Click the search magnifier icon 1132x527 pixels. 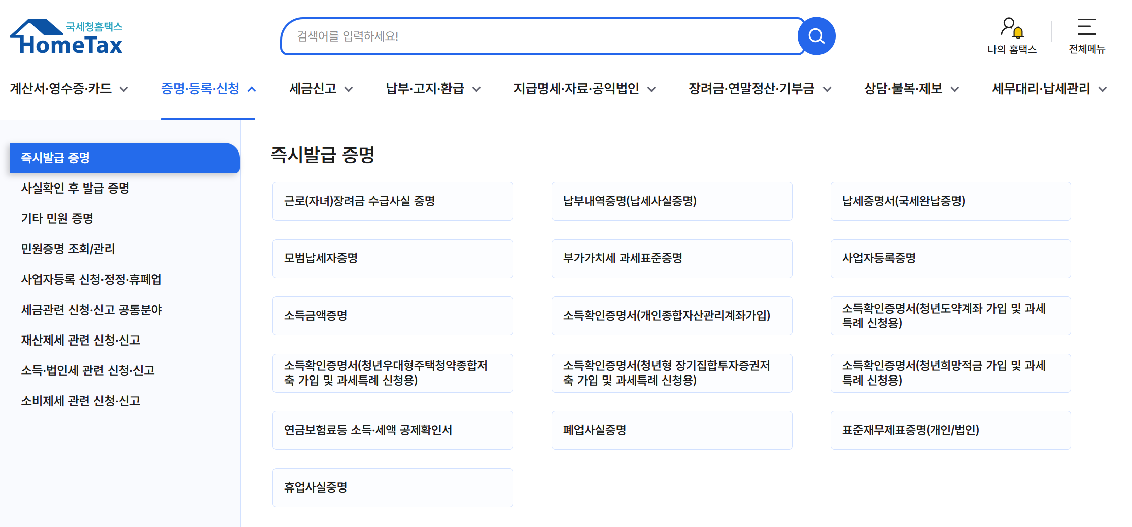[816, 35]
